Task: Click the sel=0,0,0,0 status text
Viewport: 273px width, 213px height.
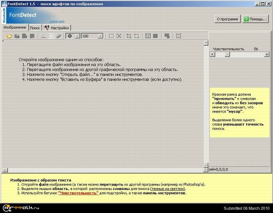Action: point(218,169)
